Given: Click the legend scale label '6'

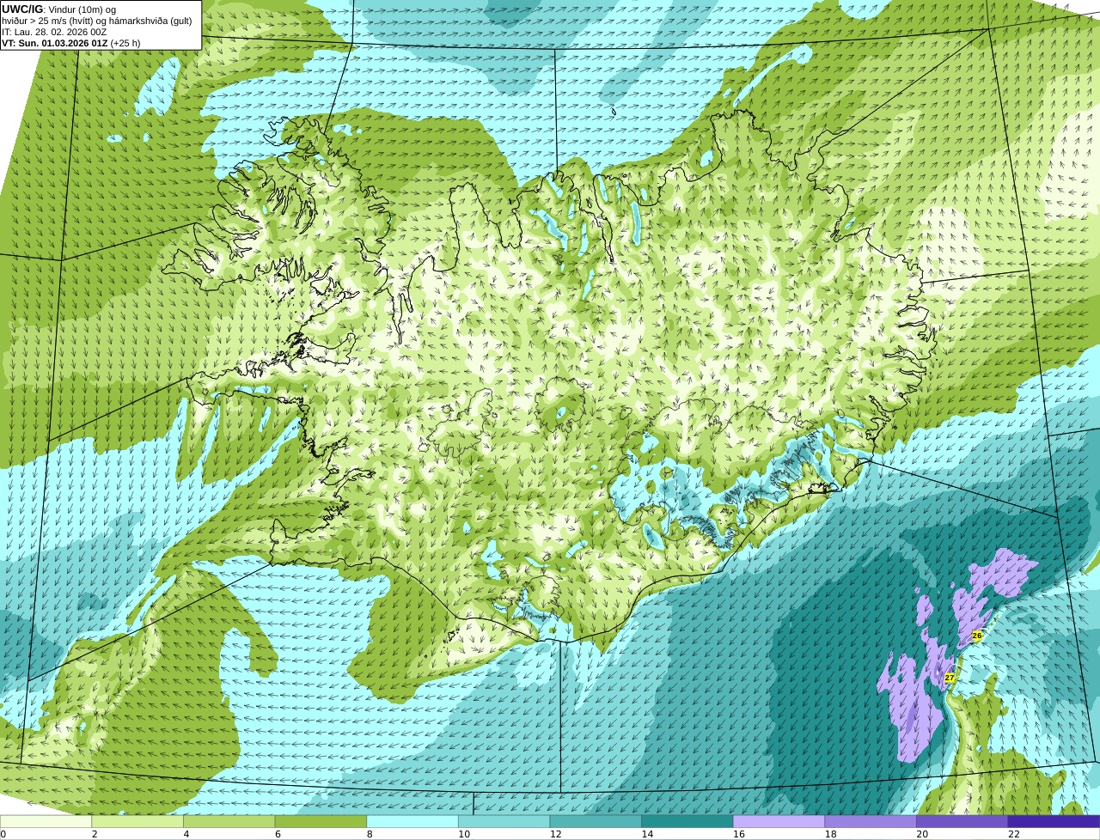Looking at the screenshot, I should [278, 834].
